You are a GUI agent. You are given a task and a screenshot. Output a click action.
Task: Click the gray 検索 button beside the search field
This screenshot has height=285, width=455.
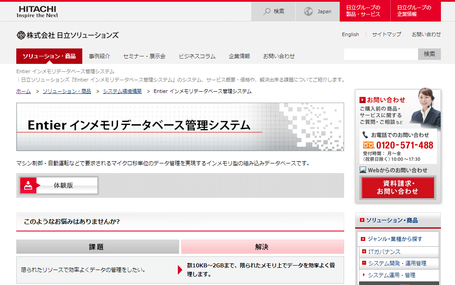tap(429, 54)
